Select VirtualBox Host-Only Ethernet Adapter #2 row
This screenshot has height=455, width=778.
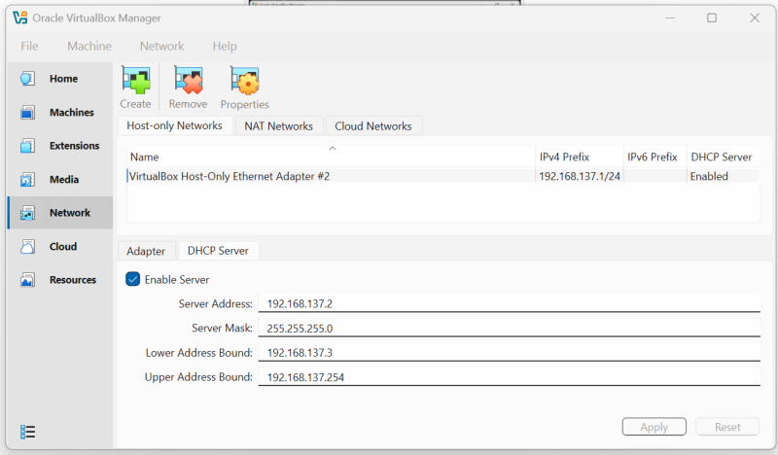tap(443, 176)
